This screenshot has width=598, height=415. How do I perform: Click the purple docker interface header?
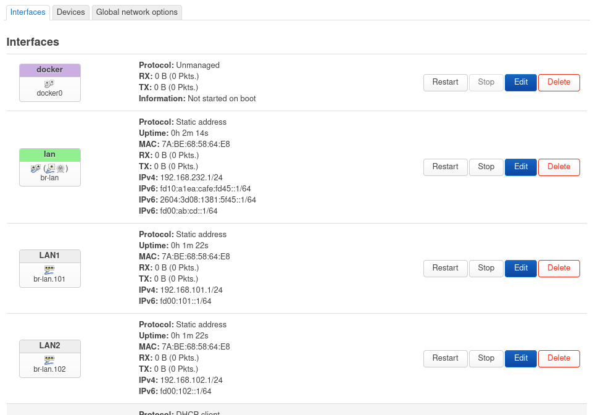click(x=50, y=70)
